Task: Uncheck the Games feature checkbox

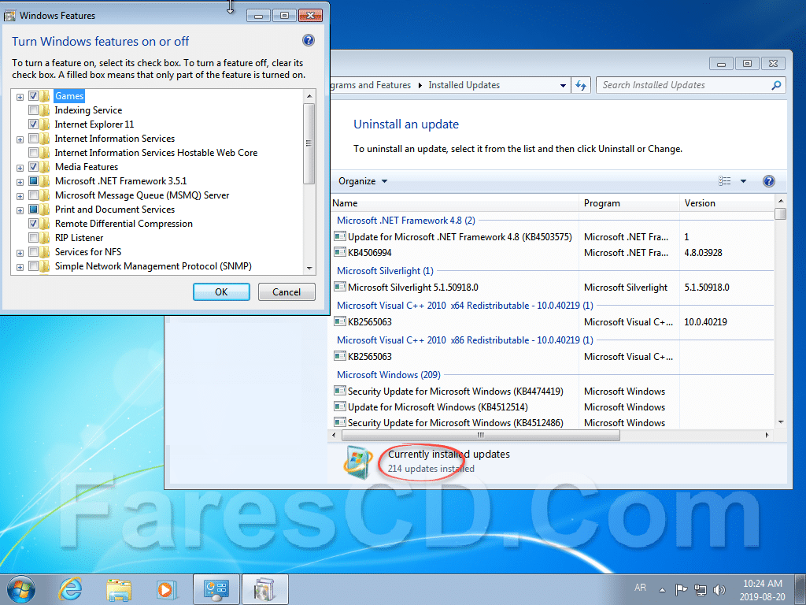Action: [x=33, y=95]
